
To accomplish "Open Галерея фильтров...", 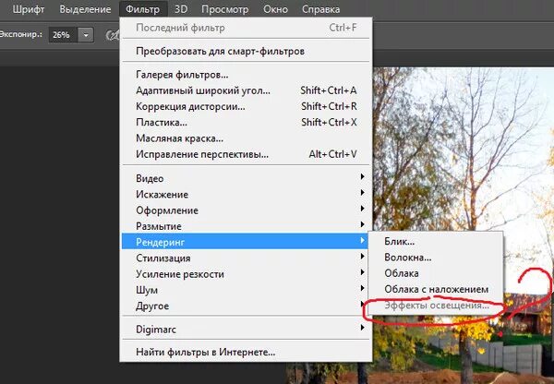I will click(x=246, y=75).
